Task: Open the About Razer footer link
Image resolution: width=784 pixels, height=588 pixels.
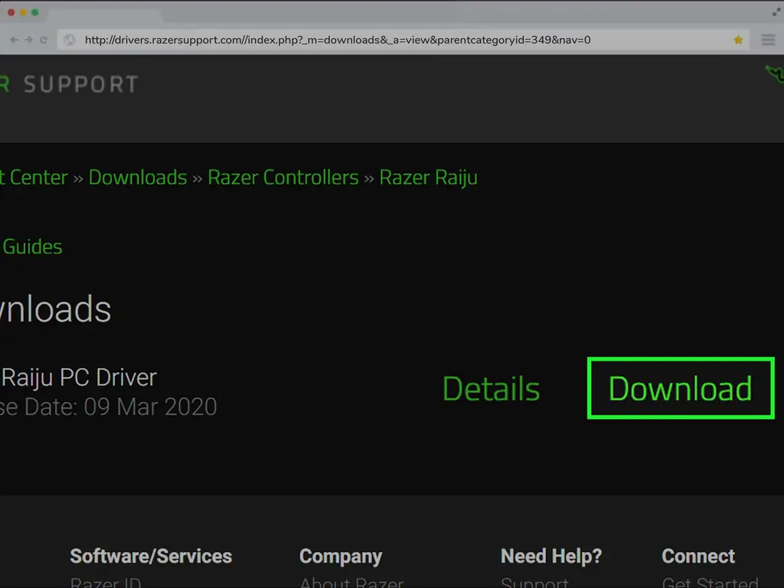Action: coord(351,582)
